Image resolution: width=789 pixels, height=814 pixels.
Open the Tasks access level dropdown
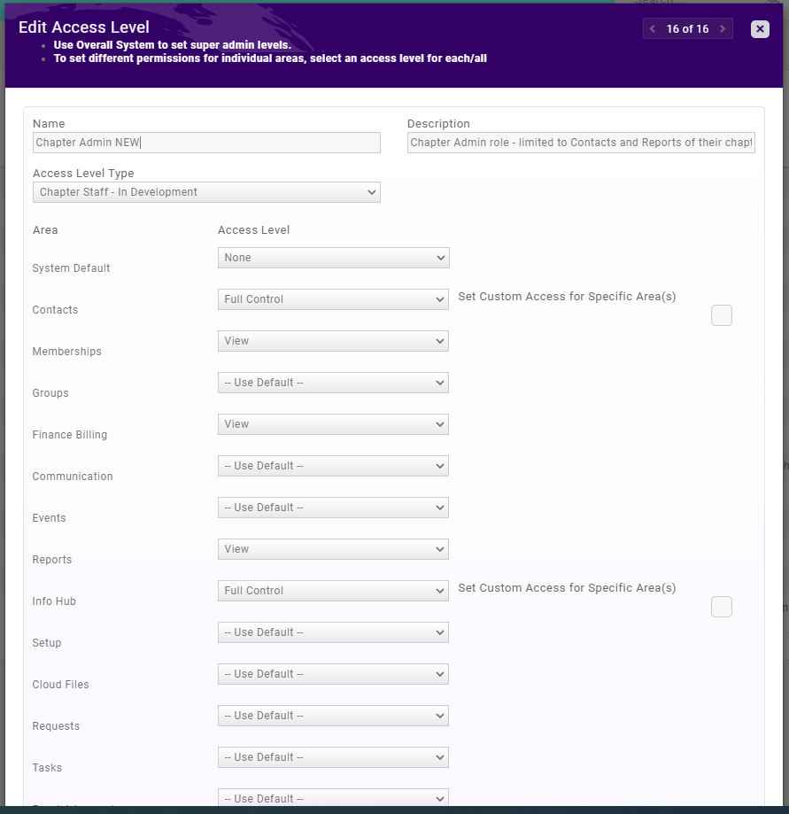333,757
